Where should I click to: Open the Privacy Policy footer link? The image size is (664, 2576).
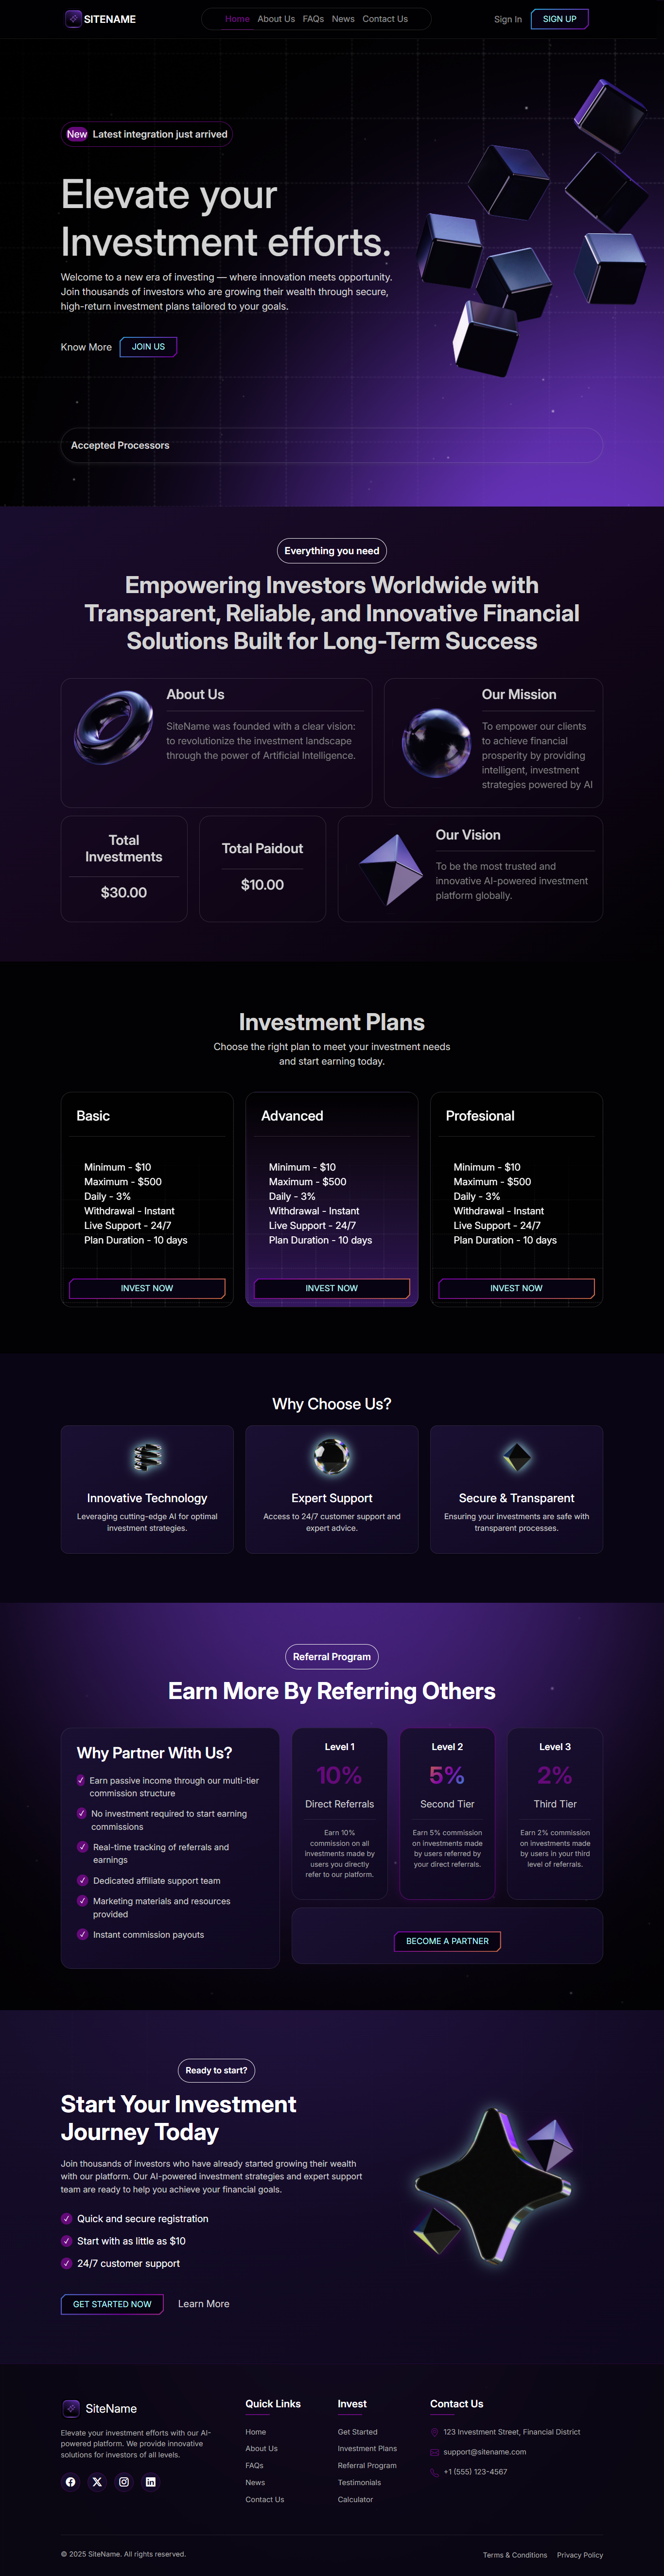tap(580, 2555)
